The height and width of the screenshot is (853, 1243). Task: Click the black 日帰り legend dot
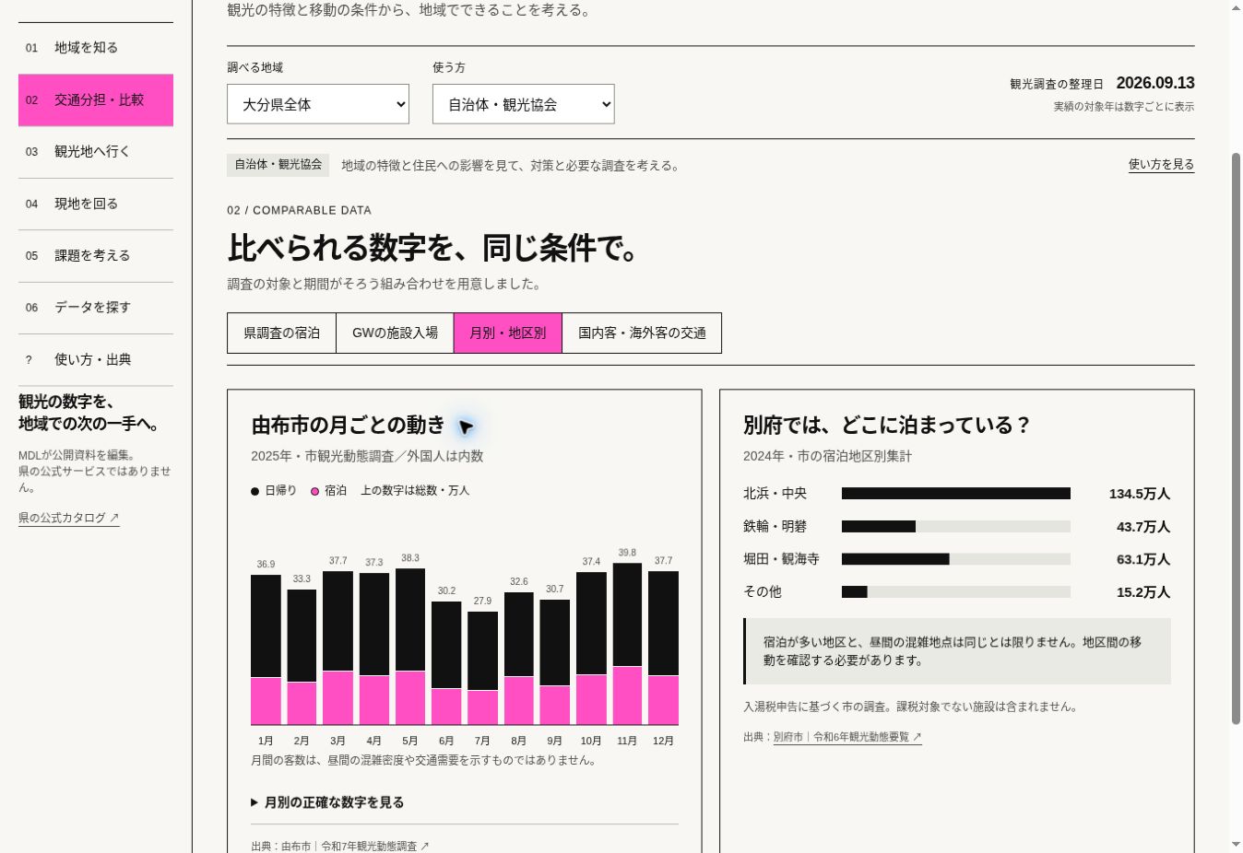tap(255, 491)
